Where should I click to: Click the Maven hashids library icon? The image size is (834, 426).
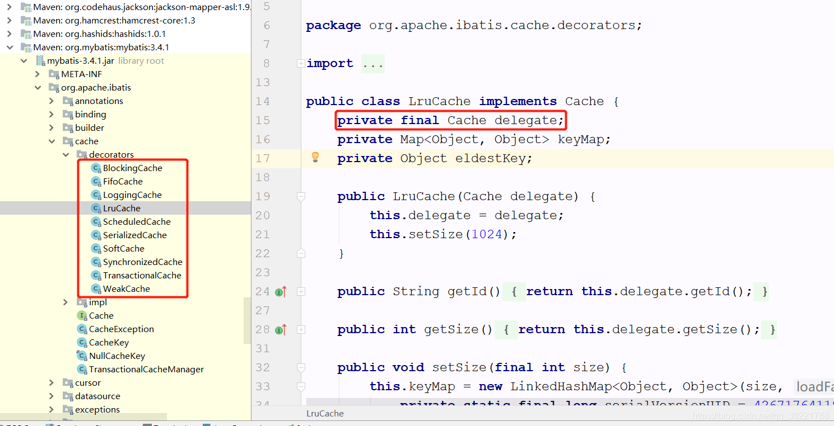[x=25, y=34]
